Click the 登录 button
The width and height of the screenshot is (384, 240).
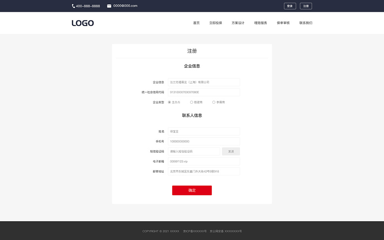(x=290, y=6)
